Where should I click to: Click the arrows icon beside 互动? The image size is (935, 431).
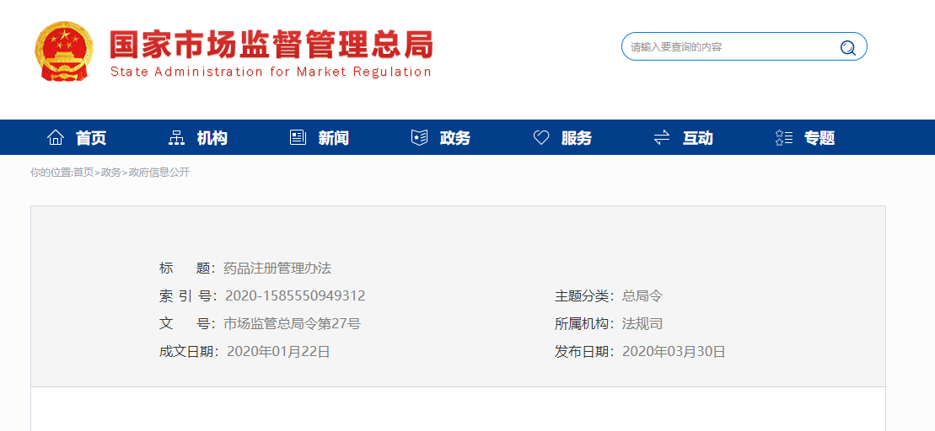(x=662, y=138)
